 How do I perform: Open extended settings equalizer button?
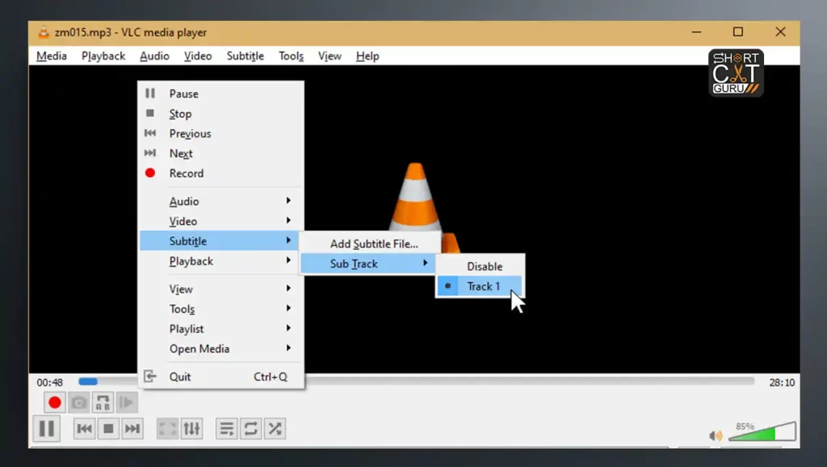tap(192, 428)
